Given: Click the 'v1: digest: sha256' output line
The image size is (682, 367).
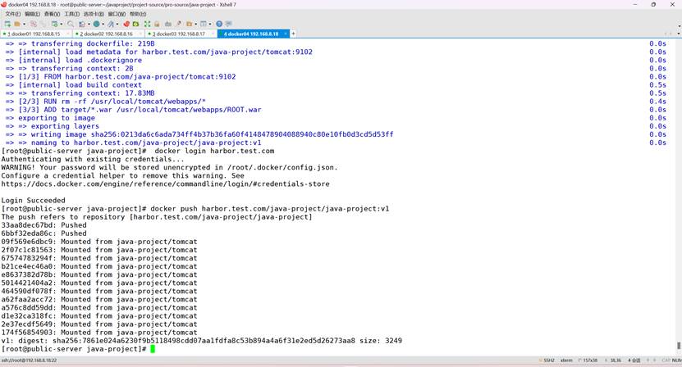Looking at the screenshot, I should click(201, 341).
